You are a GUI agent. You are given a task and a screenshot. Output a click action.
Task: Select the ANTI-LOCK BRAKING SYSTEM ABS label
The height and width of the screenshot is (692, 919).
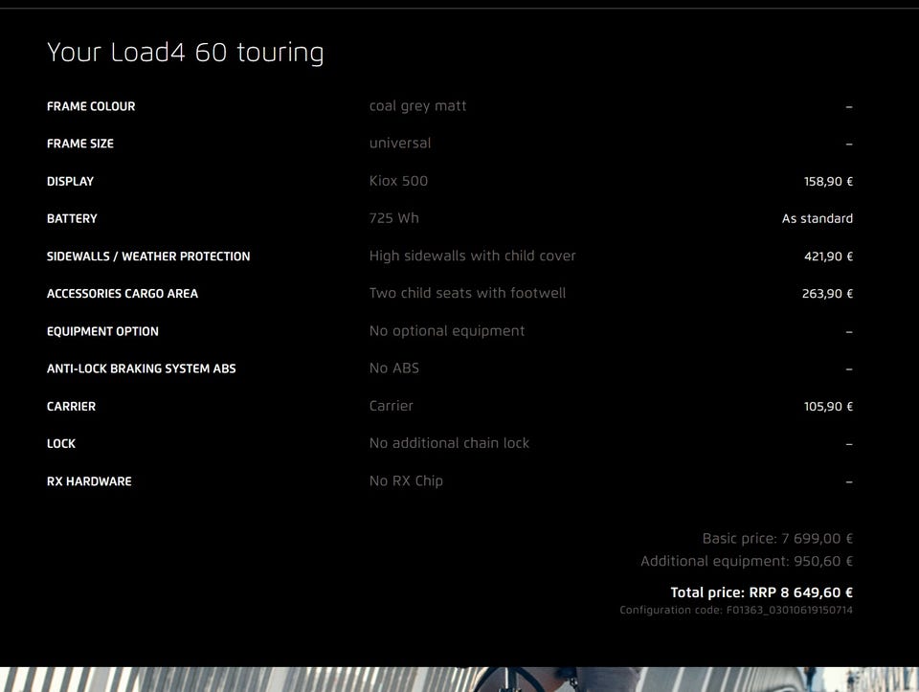142,368
